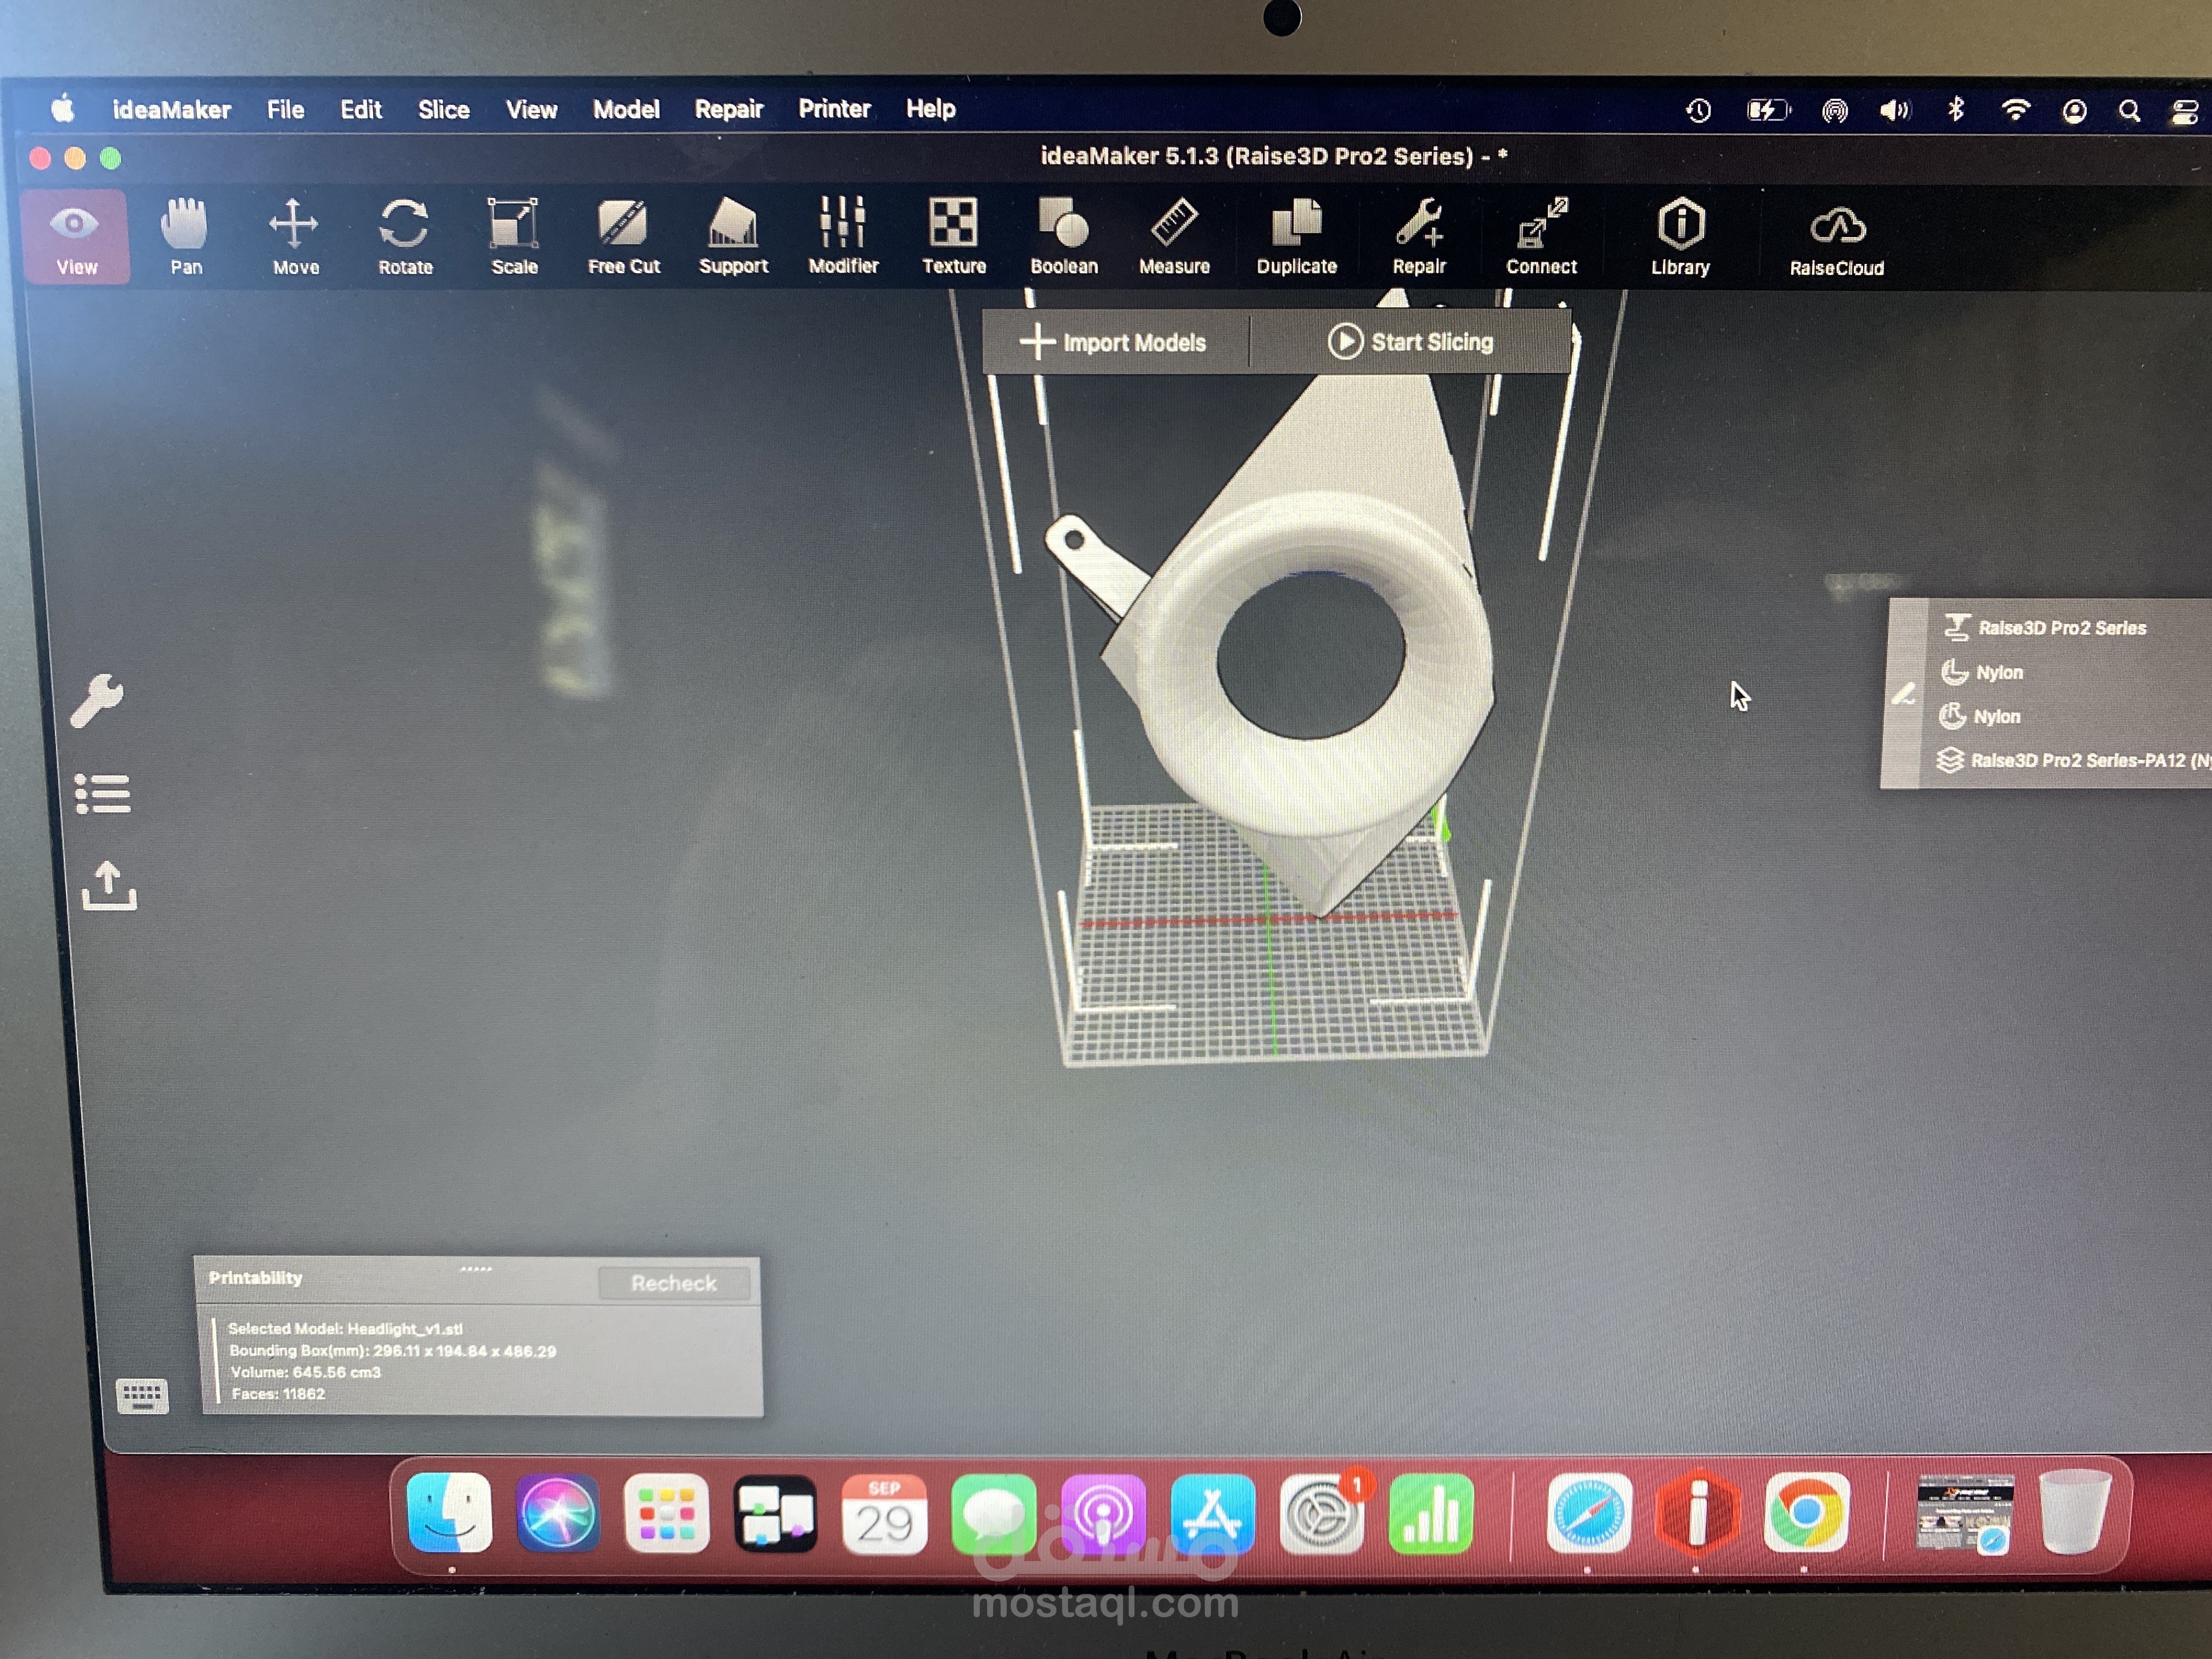Select the Texture tool

click(x=953, y=237)
